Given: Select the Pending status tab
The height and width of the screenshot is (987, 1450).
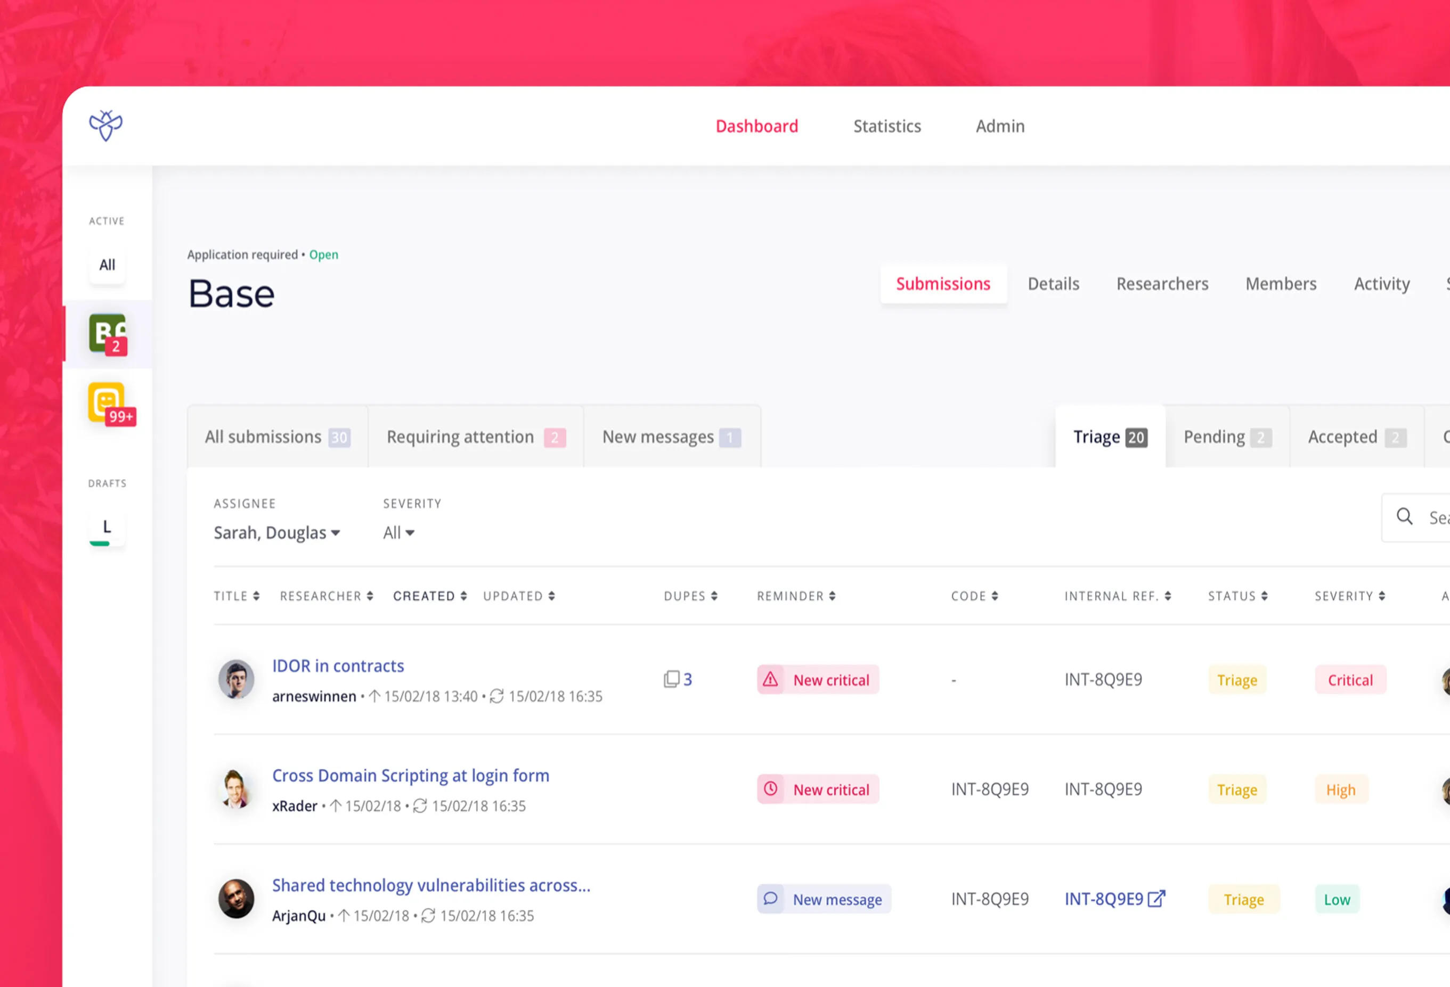Looking at the screenshot, I should (1227, 437).
